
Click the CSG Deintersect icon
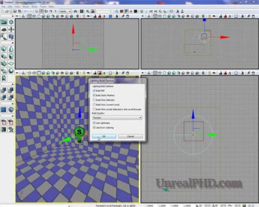pyautogui.click(x=11, y=97)
